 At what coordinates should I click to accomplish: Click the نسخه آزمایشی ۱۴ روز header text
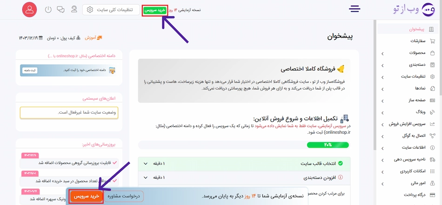click(185, 10)
